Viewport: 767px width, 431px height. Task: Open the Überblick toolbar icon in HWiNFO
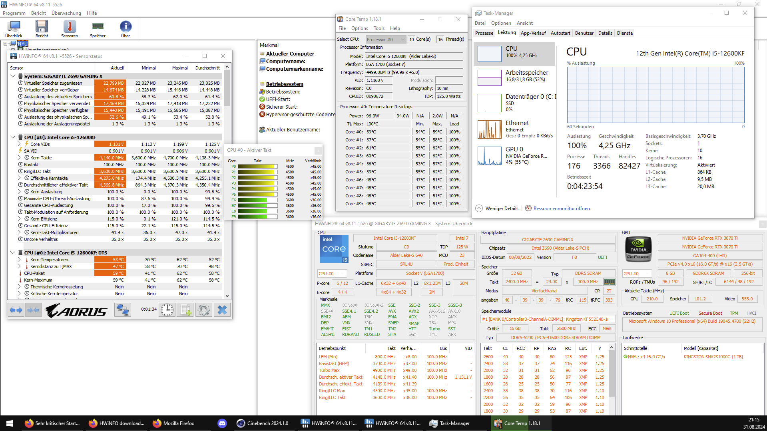(x=14, y=29)
